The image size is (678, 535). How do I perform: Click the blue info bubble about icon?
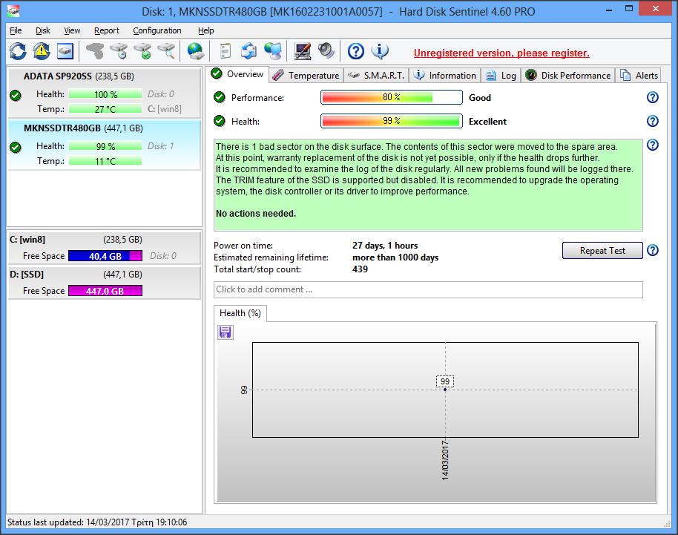tap(379, 51)
